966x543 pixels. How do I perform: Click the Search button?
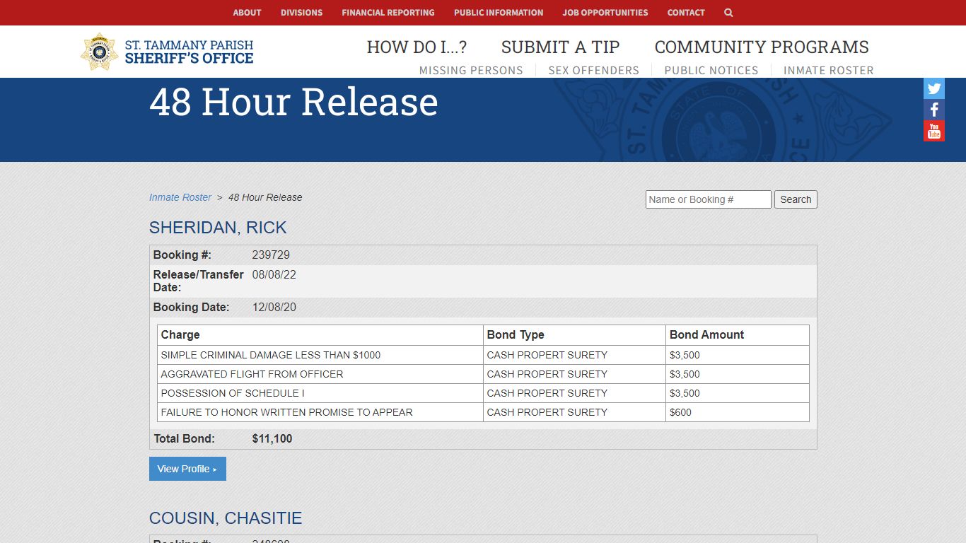coord(796,199)
